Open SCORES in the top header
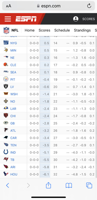This screenshot has height=200, width=97. pos(89,19)
